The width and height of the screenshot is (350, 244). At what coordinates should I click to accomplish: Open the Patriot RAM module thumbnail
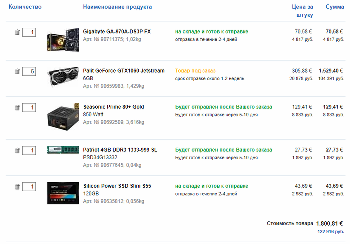pos(63,150)
